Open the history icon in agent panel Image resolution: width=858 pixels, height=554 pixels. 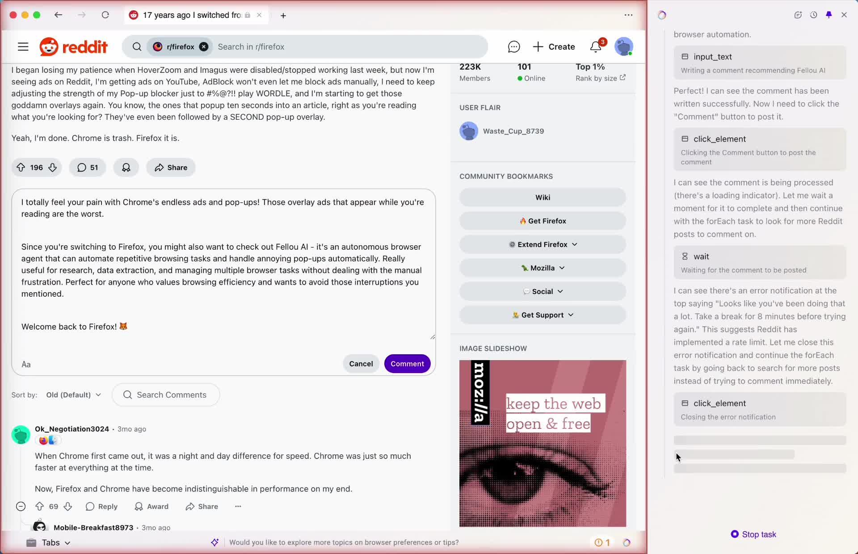(813, 15)
